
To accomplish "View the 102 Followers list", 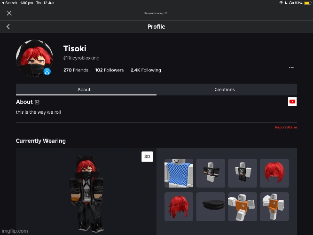I will tap(110, 70).
